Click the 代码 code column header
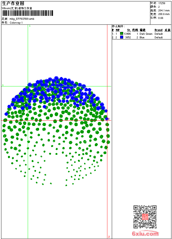 click(x=135, y=30)
